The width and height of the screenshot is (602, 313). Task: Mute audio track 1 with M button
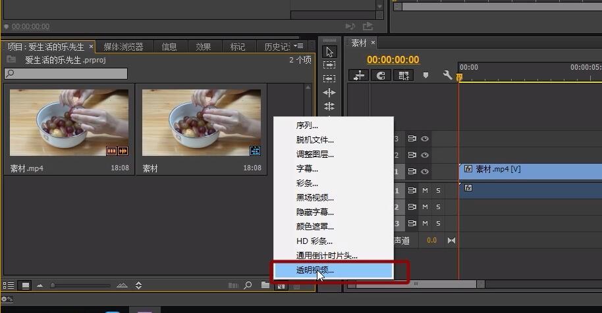coord(425,191)
